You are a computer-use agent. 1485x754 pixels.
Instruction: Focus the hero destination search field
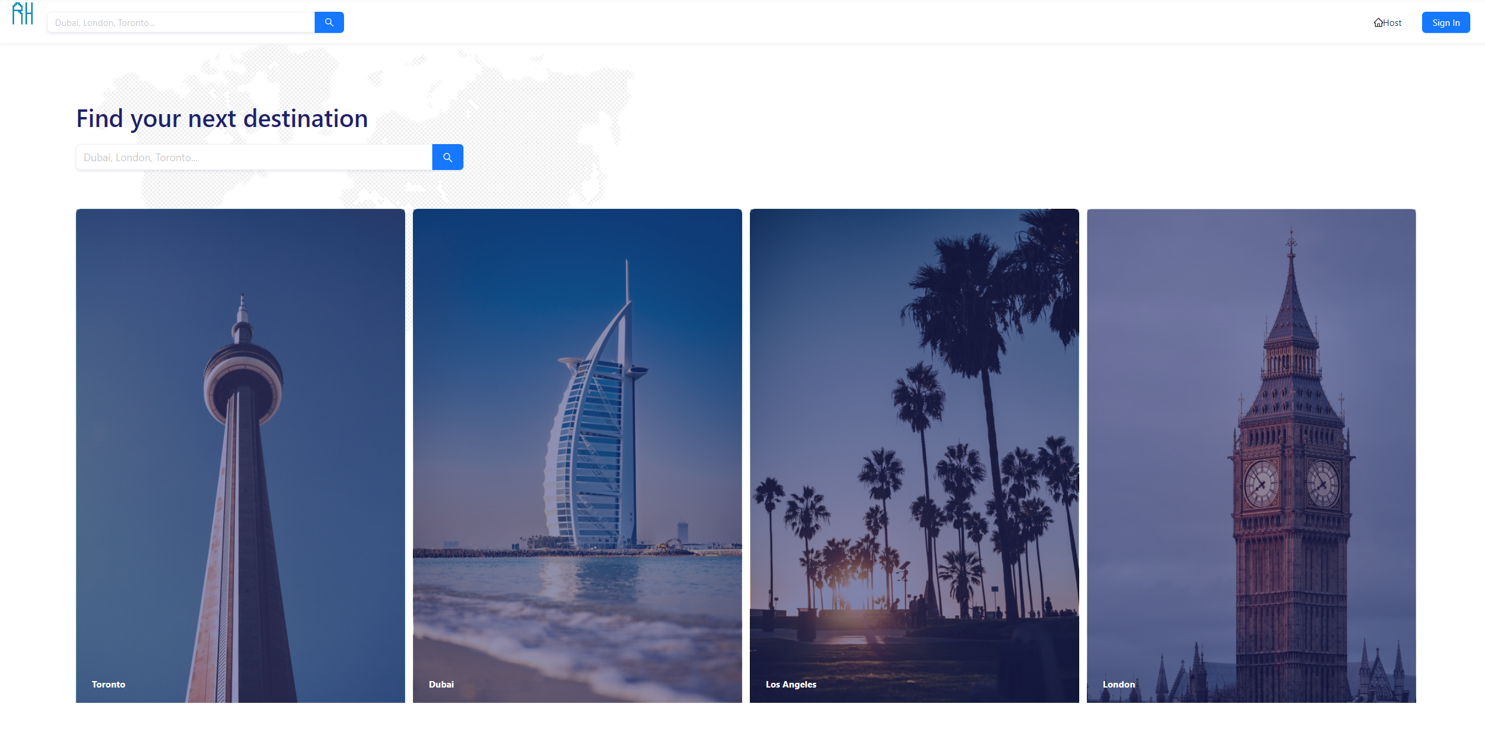coord(254,157)
